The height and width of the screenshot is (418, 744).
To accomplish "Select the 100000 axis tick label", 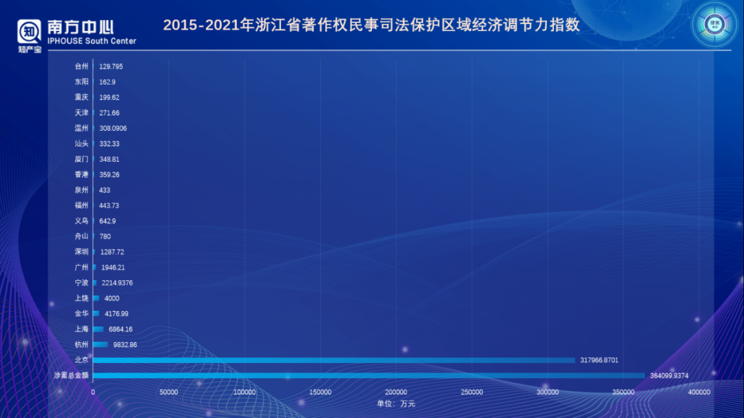I will [x=245, y=392].
